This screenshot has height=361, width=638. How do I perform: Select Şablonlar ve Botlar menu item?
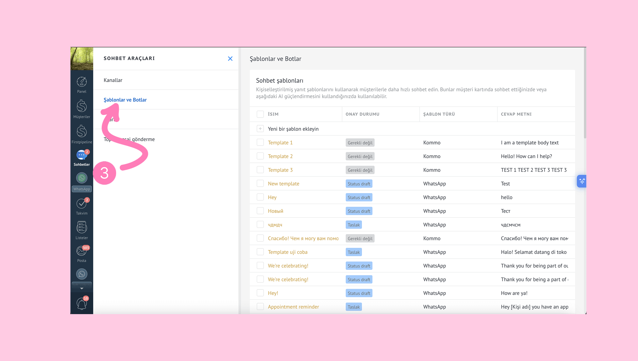(x=125, y=100)
